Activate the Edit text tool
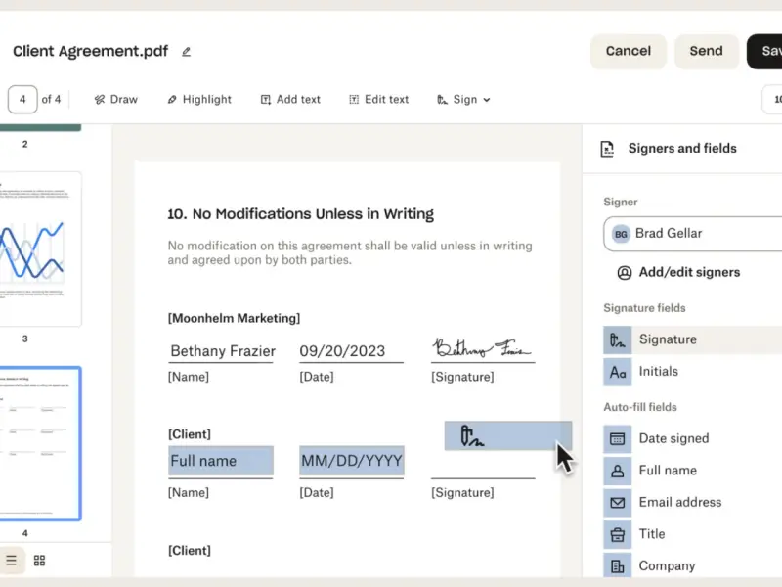 click(x=378, y=100)
